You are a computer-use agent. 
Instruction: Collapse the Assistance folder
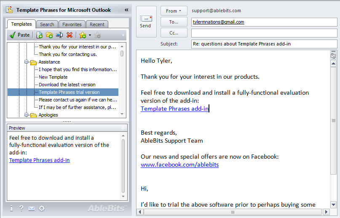pyautogui.click(x=26, y=62)
